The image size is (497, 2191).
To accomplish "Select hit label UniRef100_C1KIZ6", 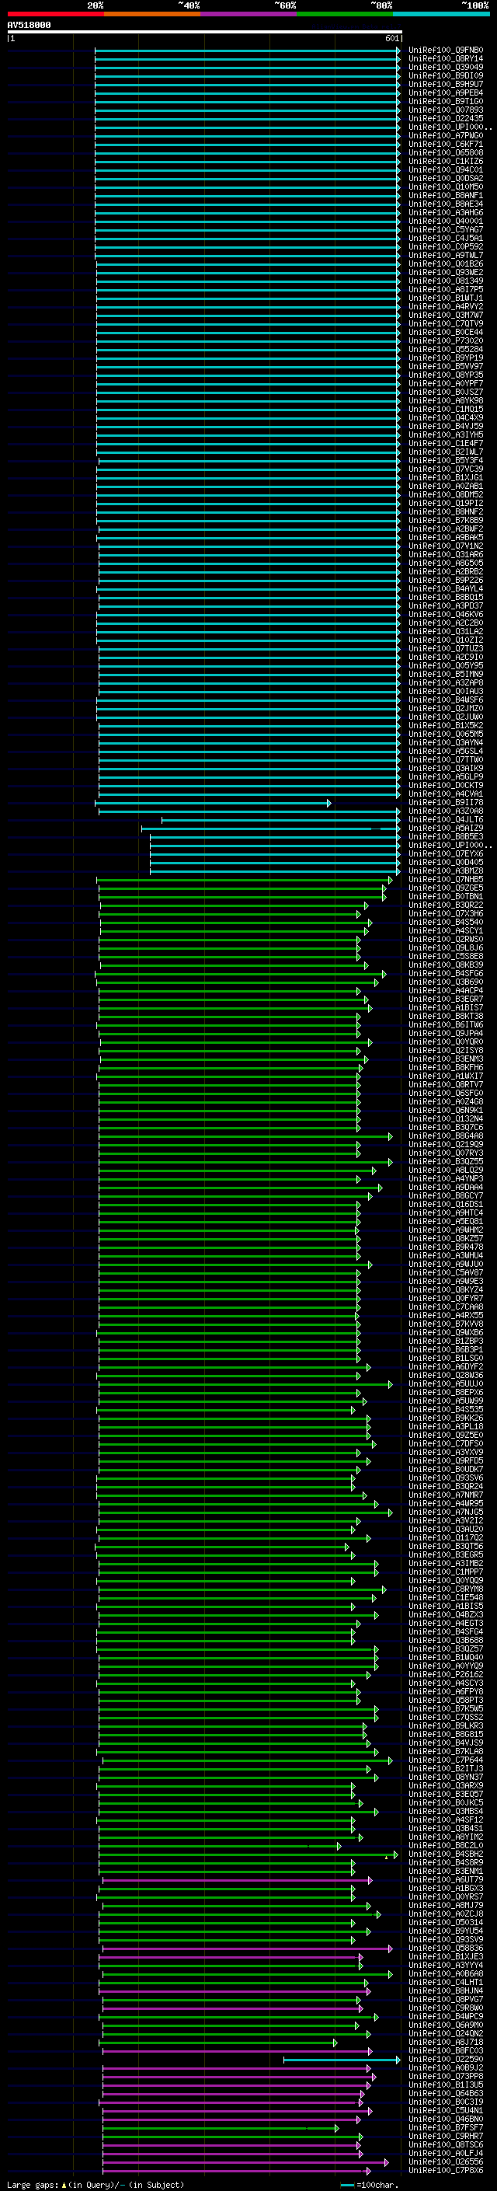I will (x=446, y=161).
